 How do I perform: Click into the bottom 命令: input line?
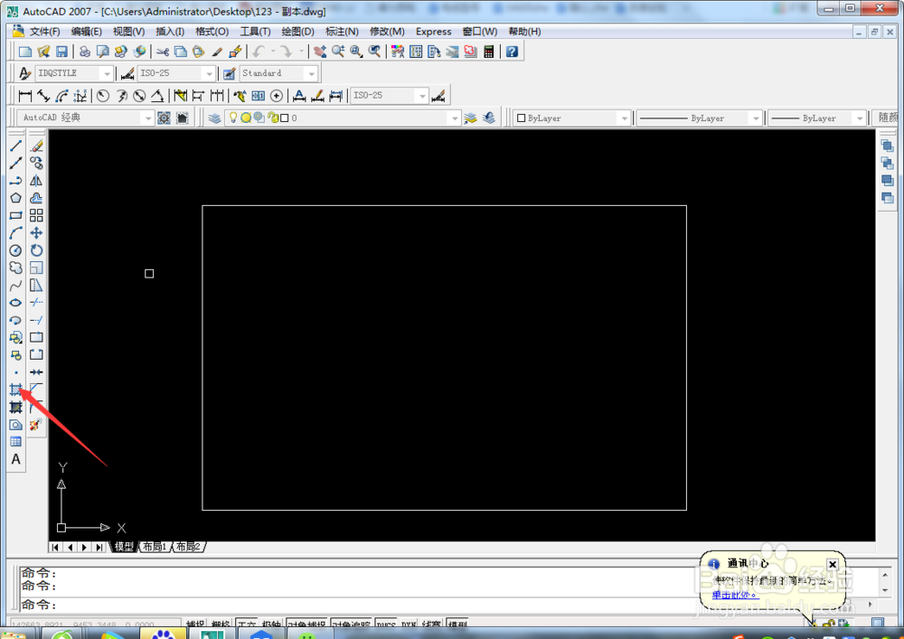click(x=357, y=605)
